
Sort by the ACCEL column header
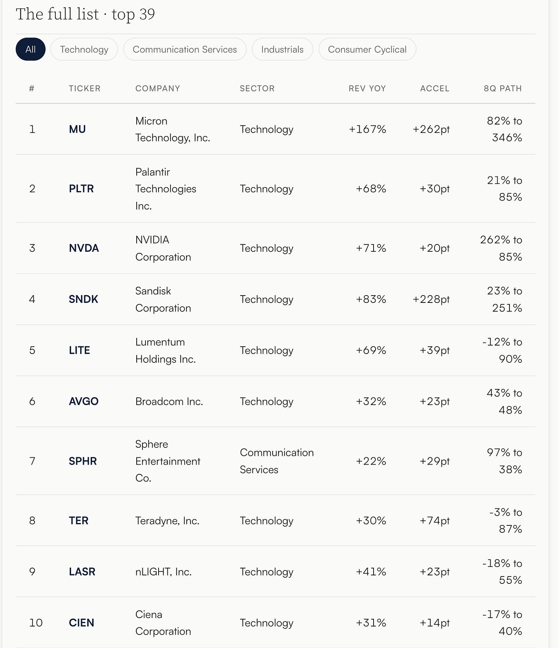[x=435, y=88]
